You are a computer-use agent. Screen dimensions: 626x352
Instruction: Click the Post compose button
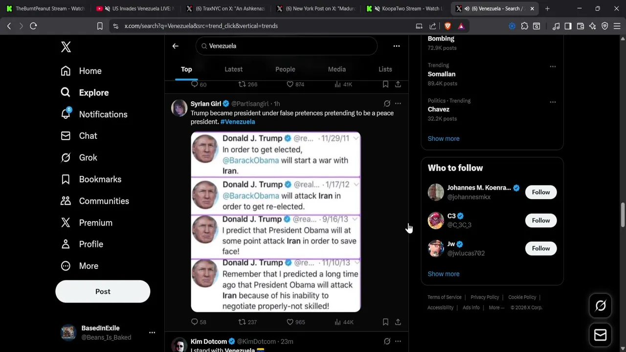point(103,291)
